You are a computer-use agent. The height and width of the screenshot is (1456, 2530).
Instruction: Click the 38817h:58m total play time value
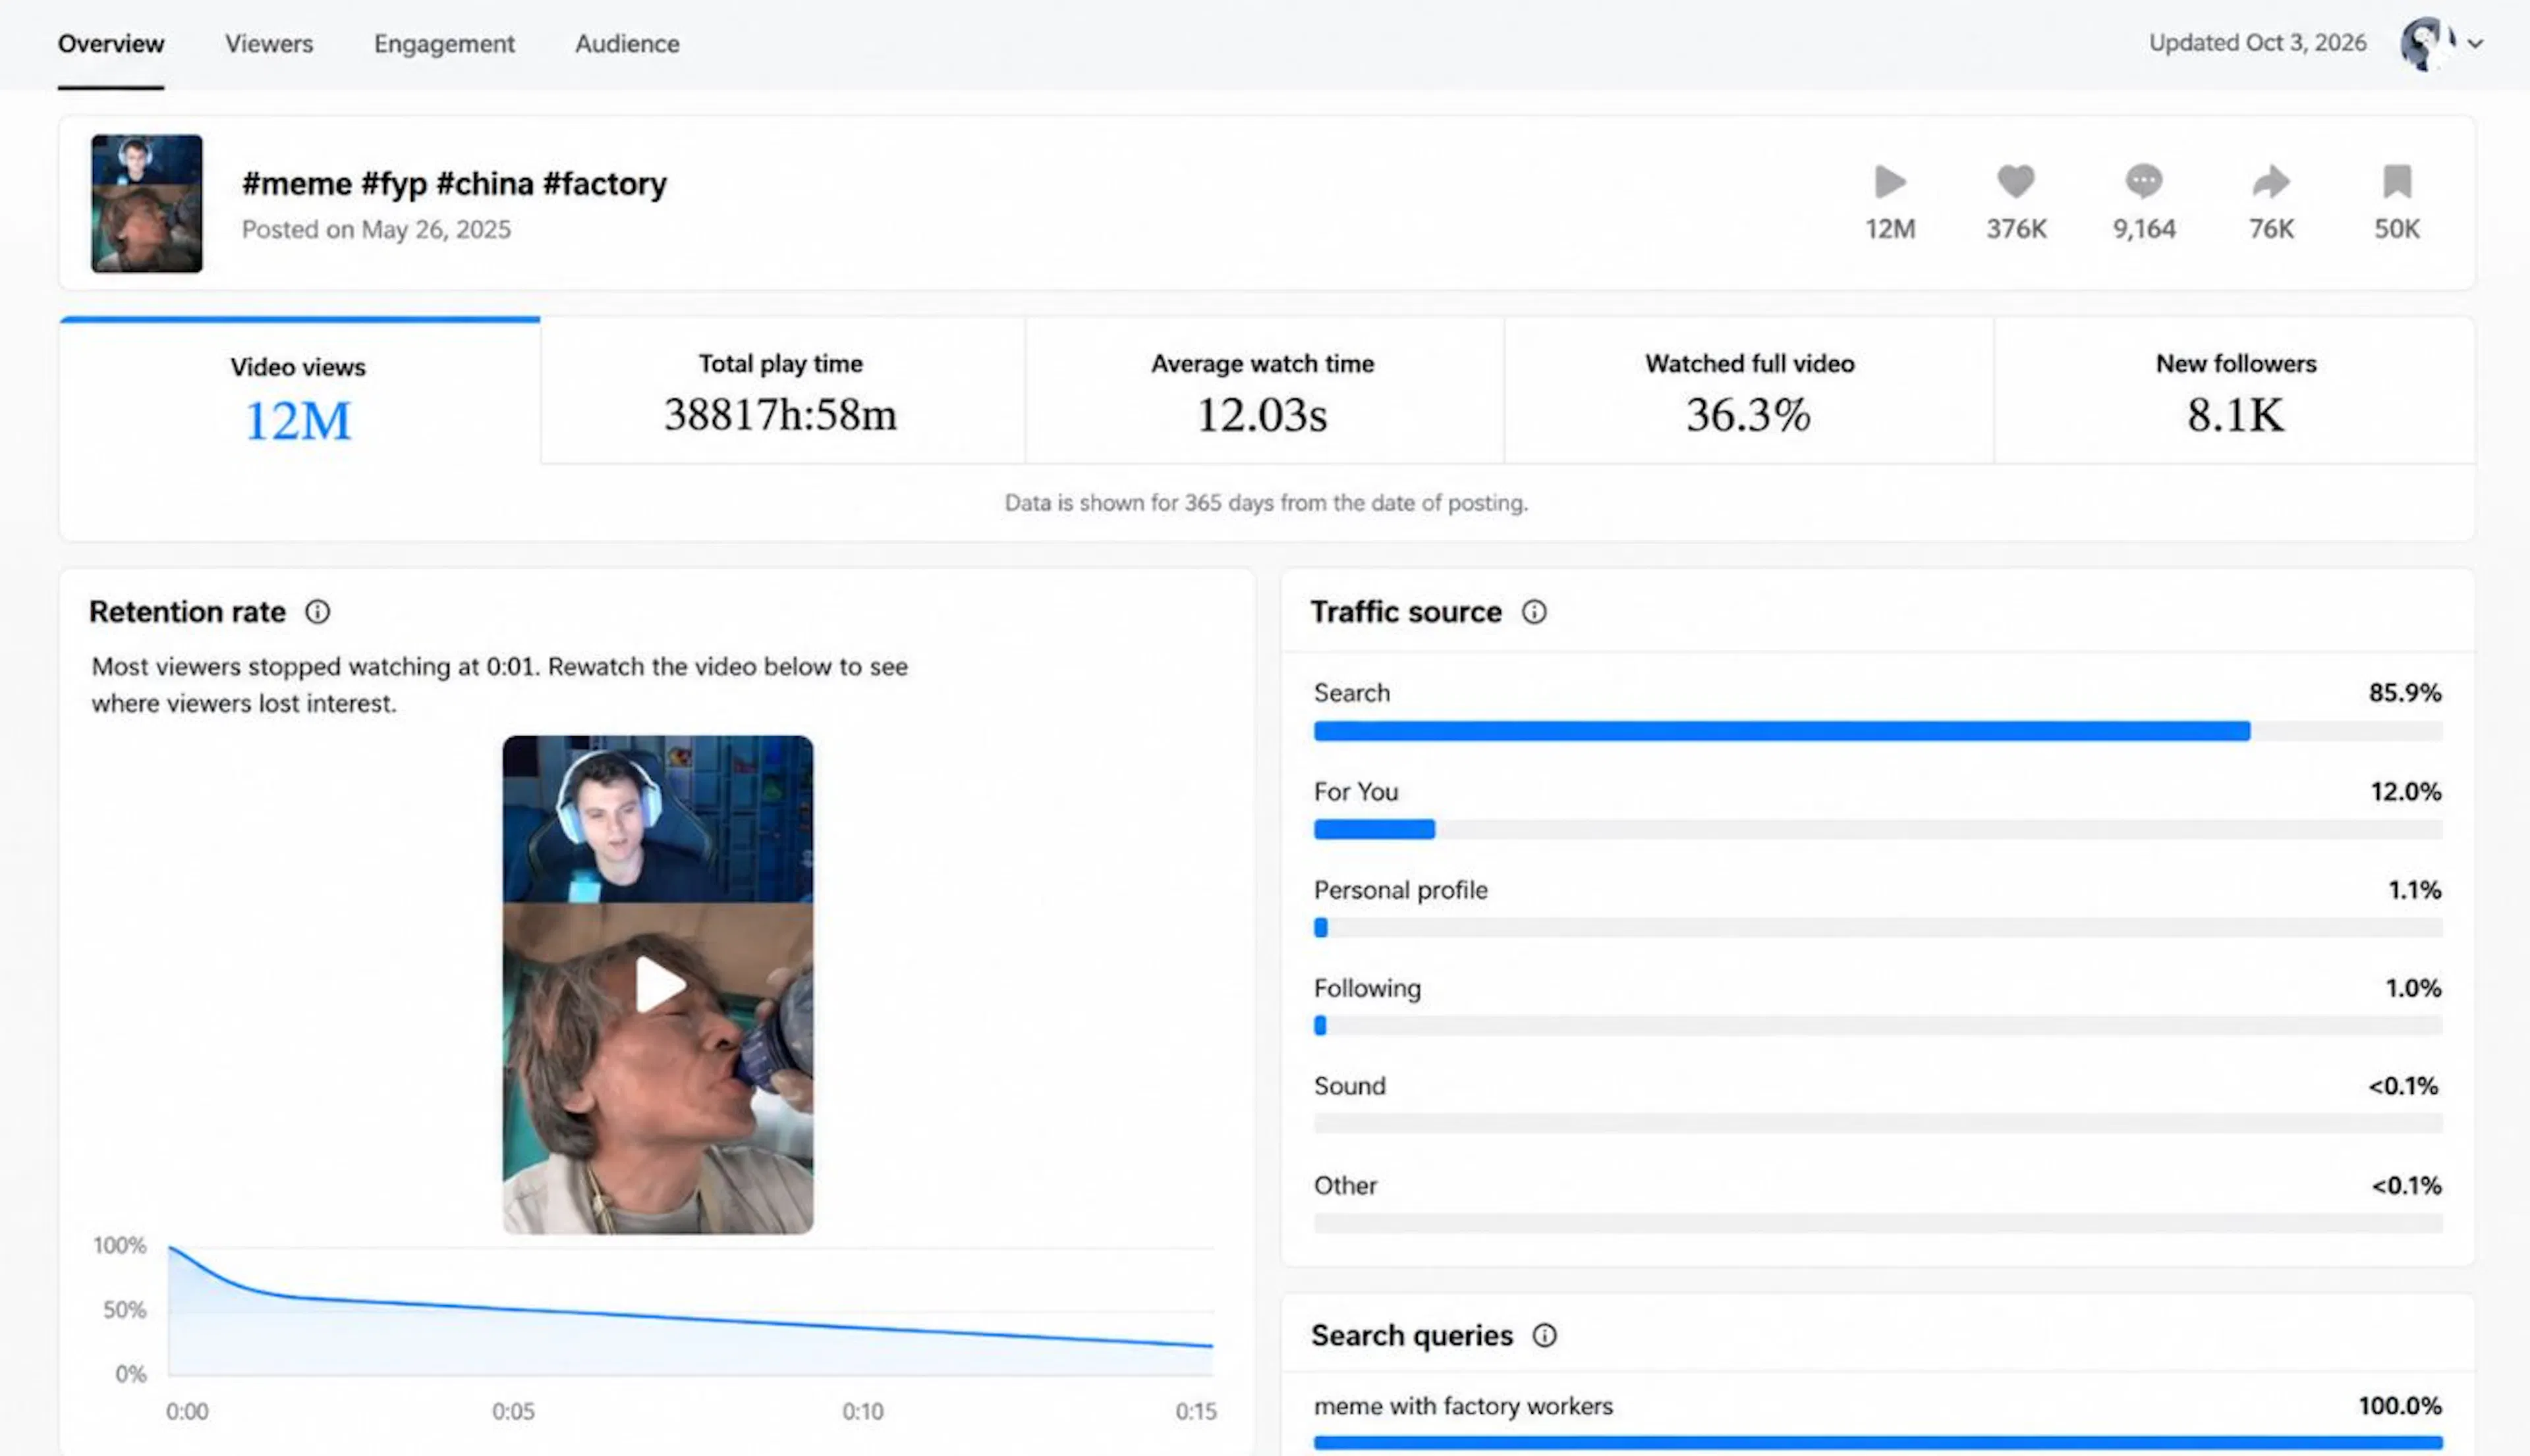pyautogui.click(x=781, y=415)
